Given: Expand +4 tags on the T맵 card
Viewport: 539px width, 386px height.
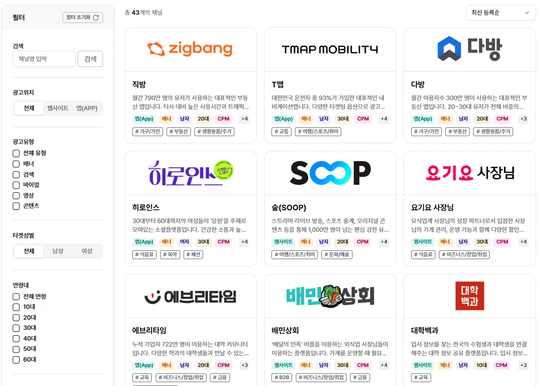Looking at the screenshot, I should [384, 119].
